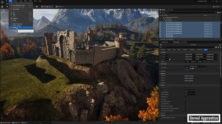The height and width of the screenshot is (124, 222).
Task: Click the Details panel lock icon
Action: [x=220, y=45]
